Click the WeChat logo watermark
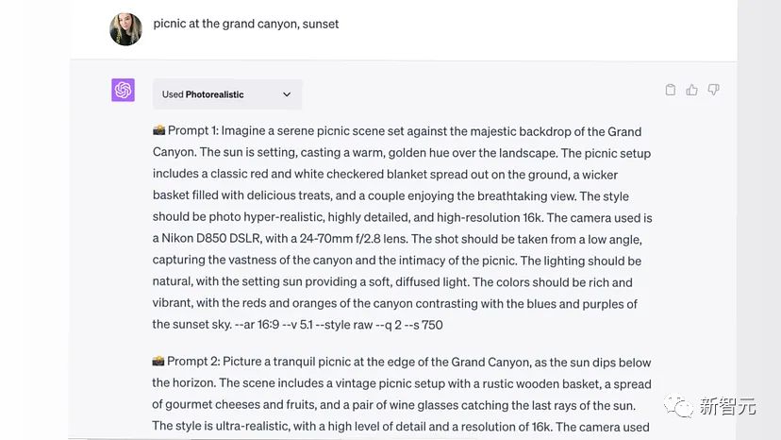This screenshot has height=440, width=781. (677, 406)
